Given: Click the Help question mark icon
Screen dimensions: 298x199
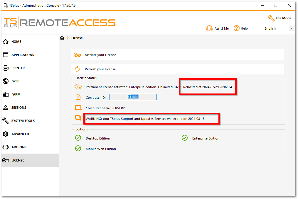Looking at the screenshot, I should point(237,28).
